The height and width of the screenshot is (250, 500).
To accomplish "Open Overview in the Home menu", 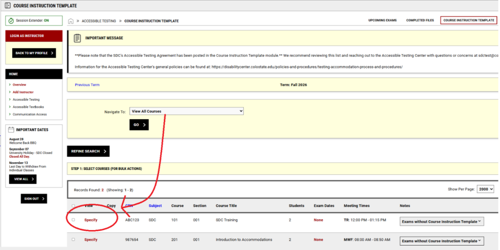I will pyautogui.click(x=20, y=85).
